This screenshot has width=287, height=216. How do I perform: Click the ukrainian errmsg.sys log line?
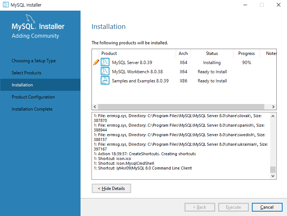tap(181, 146)
